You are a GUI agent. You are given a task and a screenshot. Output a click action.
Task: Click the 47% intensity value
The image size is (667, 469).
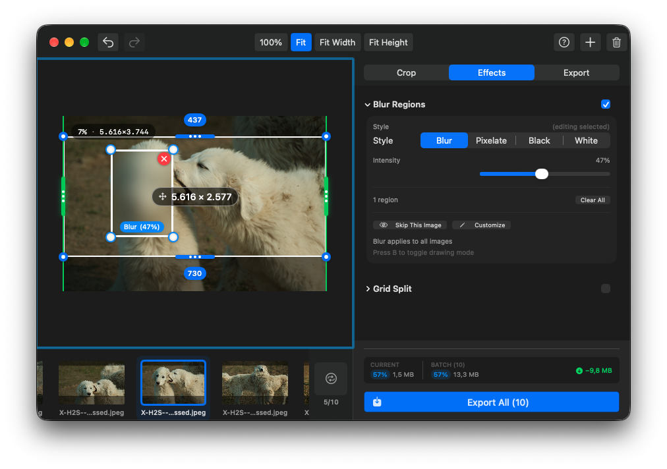click(603, 160)
